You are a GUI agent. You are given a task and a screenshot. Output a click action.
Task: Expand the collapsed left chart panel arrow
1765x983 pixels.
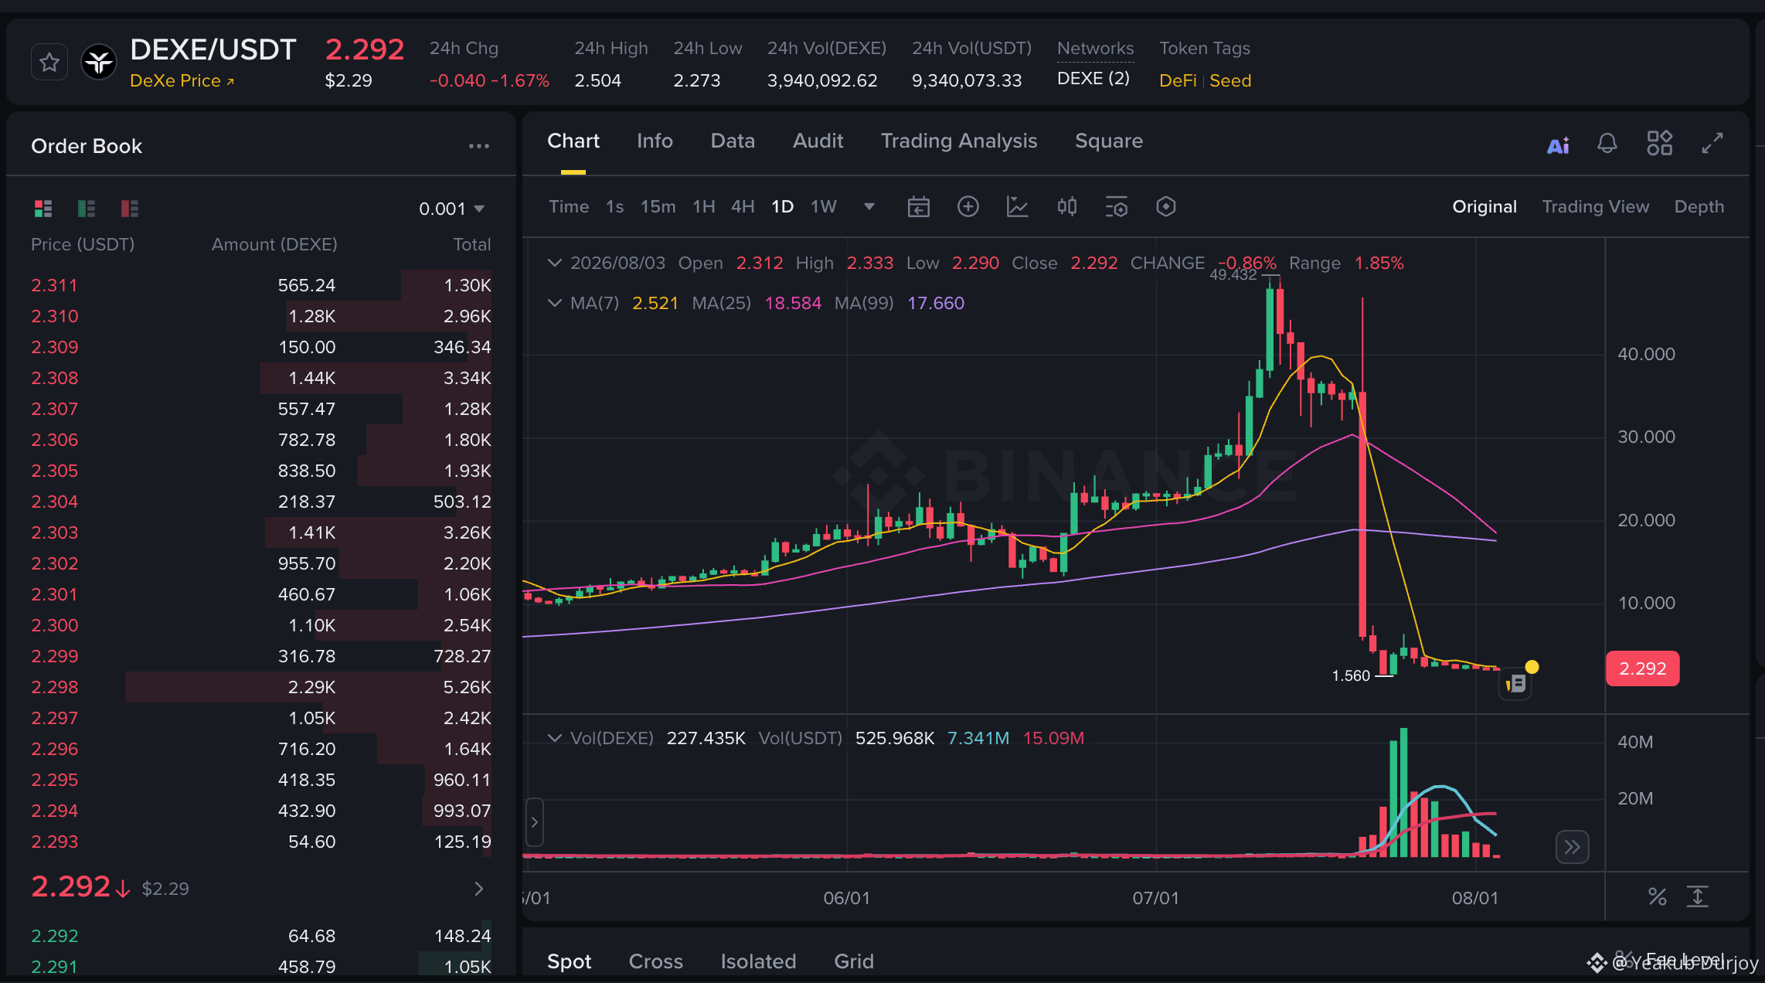pos(535,822)
